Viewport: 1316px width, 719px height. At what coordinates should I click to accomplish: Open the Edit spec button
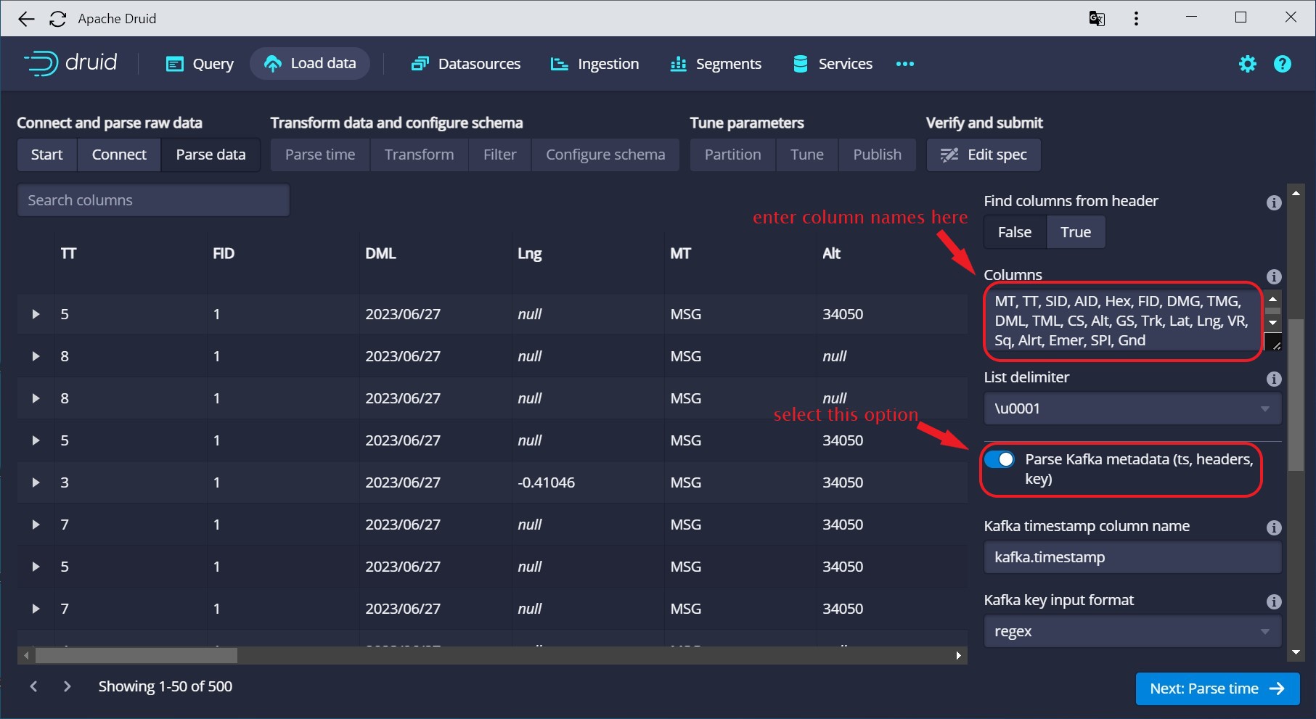tap(984, 155)
